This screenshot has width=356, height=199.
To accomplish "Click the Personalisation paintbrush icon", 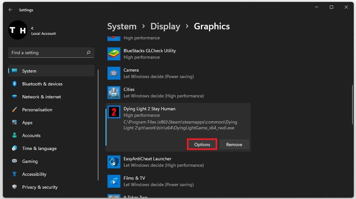I will point(15,109).
